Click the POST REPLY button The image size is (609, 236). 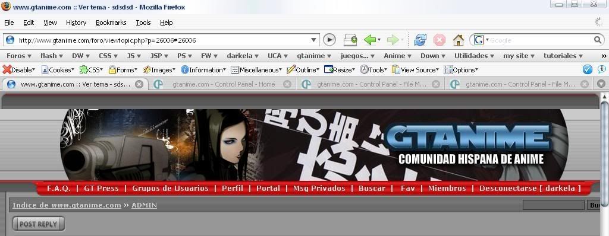pyautogui.click(x=39, y=224)
